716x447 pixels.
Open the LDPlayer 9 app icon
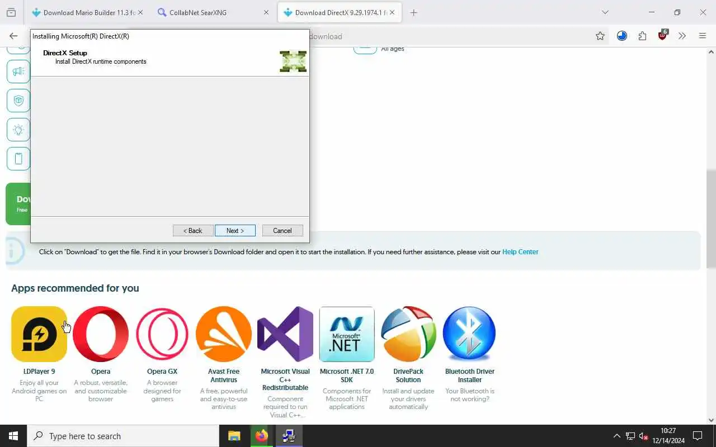pyautogui.click(x=39, y=334)
